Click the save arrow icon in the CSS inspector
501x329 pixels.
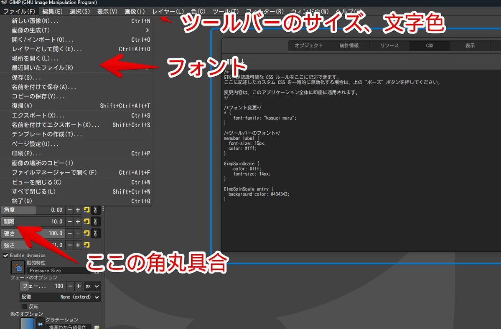pyautogui.click(x=242, y=61)
